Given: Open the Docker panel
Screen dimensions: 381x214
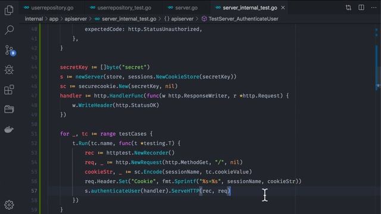Looking at the screenshot, I should pos(9,130).
